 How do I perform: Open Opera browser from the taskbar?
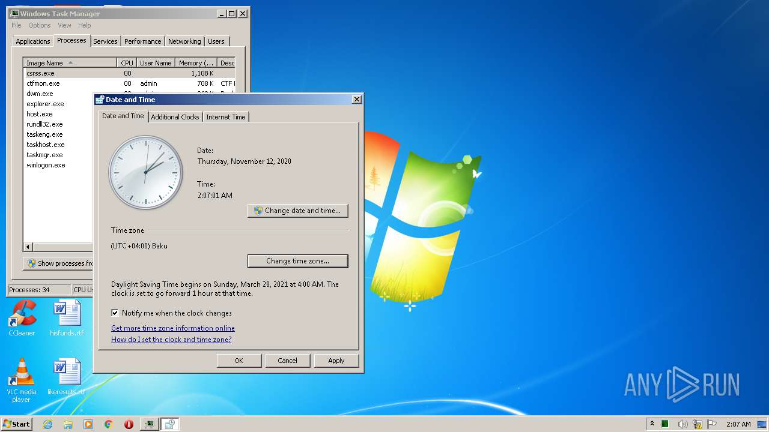point(129,424)
